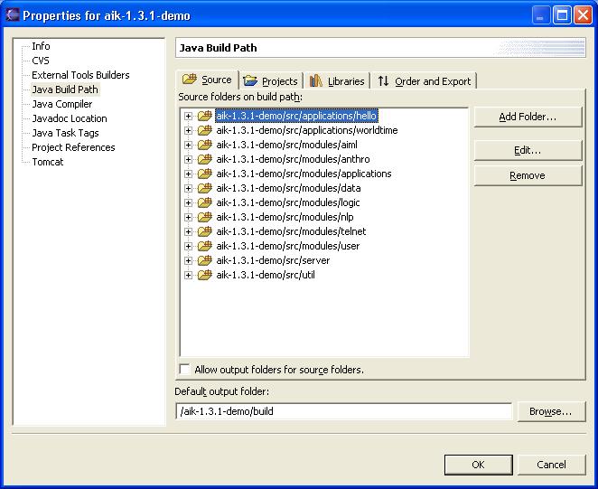Screen dimensions: 598x489
Task: Click the Eclipse icon in the title bar
Action: click(x=12, y=14)
